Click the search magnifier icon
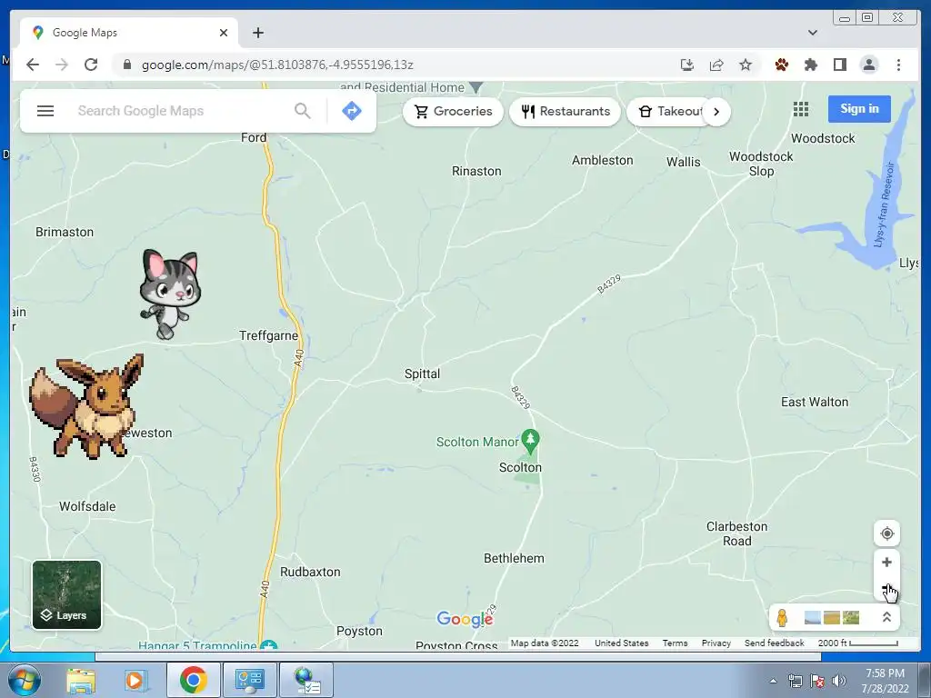The width and height of the screenshot is (931, 698). click(302, 111)
